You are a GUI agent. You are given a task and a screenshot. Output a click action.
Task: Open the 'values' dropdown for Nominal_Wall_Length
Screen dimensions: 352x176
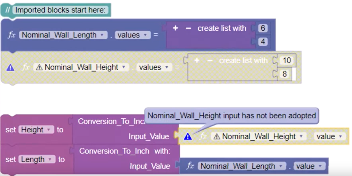point(133,35)
